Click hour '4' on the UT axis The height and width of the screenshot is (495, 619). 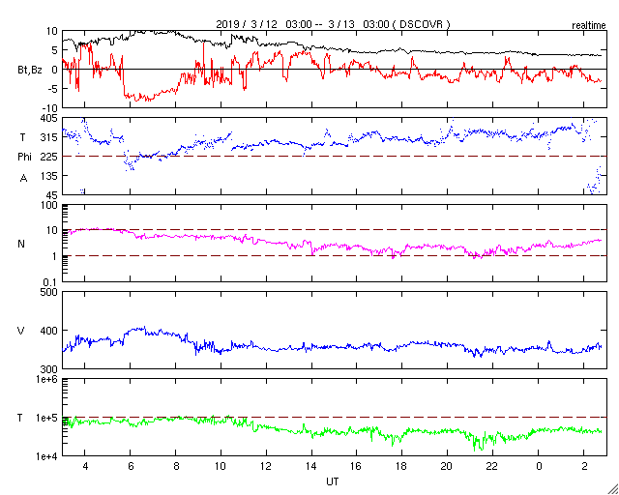pos(85,467)
